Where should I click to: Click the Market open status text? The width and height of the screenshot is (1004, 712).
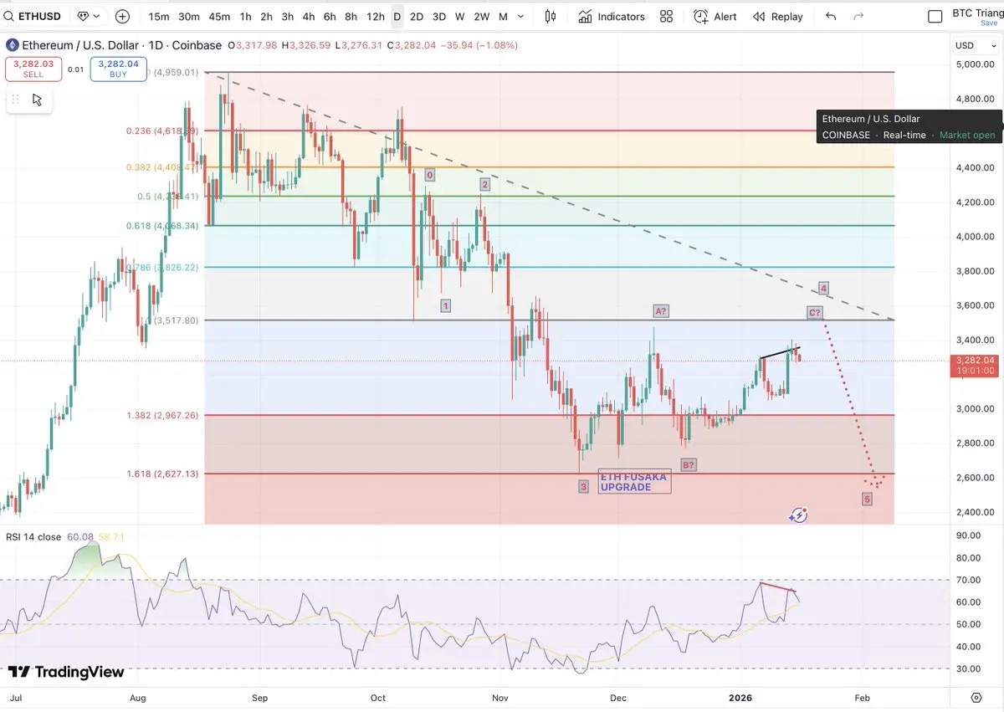coord(967,135)
